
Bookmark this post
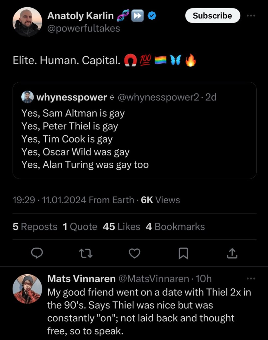tap(183, 254)
